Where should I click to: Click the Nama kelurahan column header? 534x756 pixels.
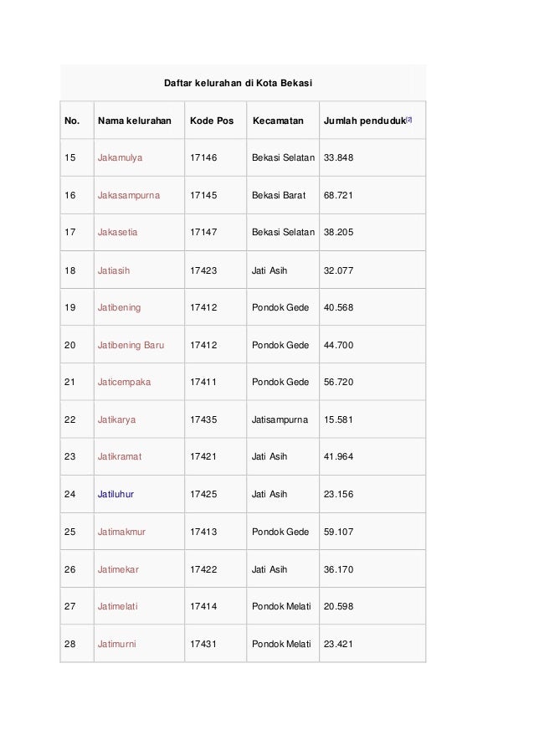tap(134, 121)
